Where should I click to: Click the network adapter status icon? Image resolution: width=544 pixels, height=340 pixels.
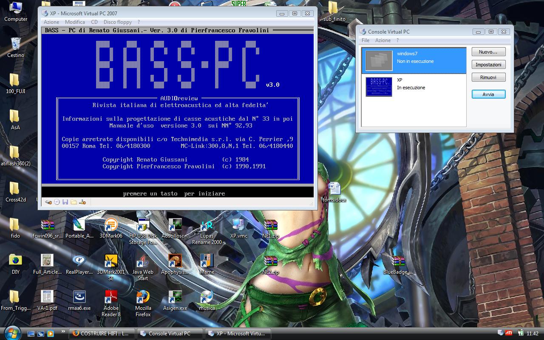click(x=82, y=202)
